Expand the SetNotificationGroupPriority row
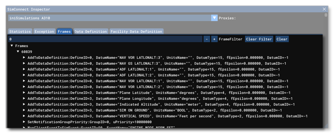The image size is (334, 134). pyautogui.click(x=24, y=122)
